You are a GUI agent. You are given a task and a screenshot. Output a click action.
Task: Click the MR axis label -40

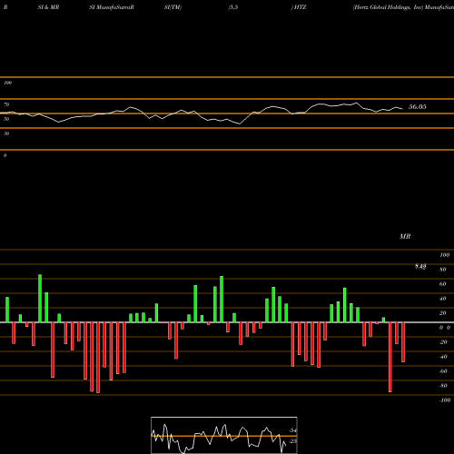(443, 357)
